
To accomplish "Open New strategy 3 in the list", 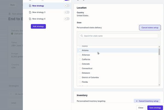I will [x=47, y=12].
